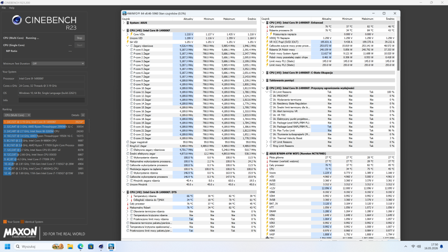Click the Info input field in Cinebench
The height and width of the screenshot is (252, 448).
point(52,100)
